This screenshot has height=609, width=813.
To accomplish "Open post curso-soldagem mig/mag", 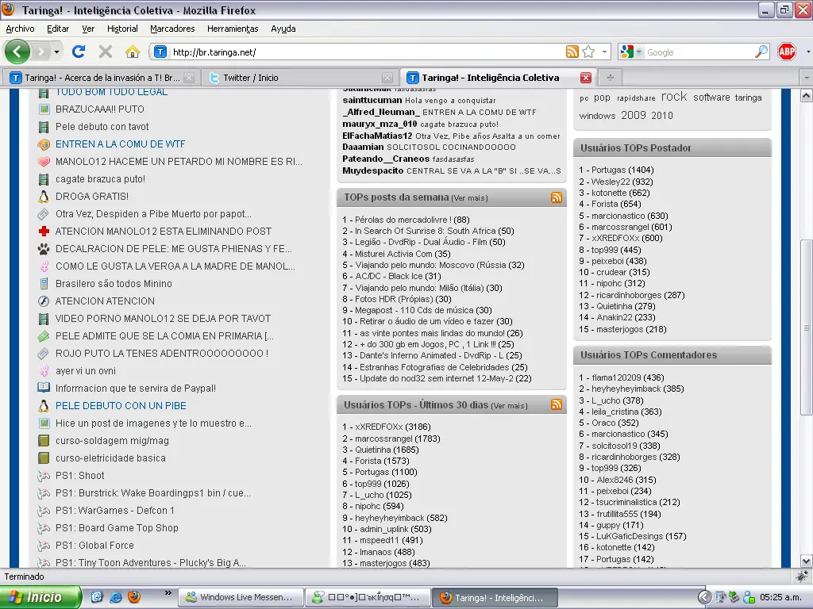I will pyautogui.click(x=112, y=441).
